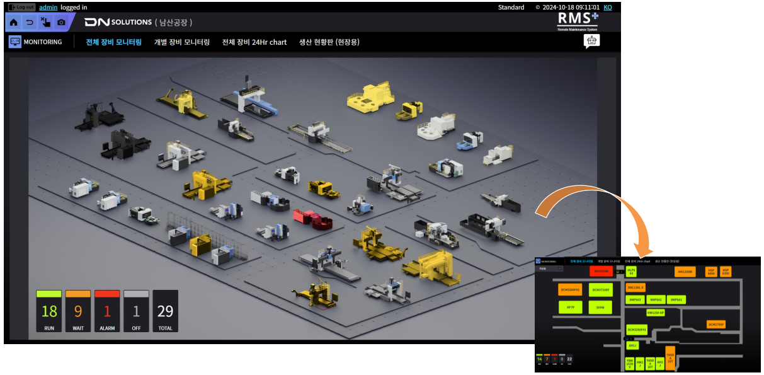Open the 생산 현황판 (현장용) tab

pos(329,42)
